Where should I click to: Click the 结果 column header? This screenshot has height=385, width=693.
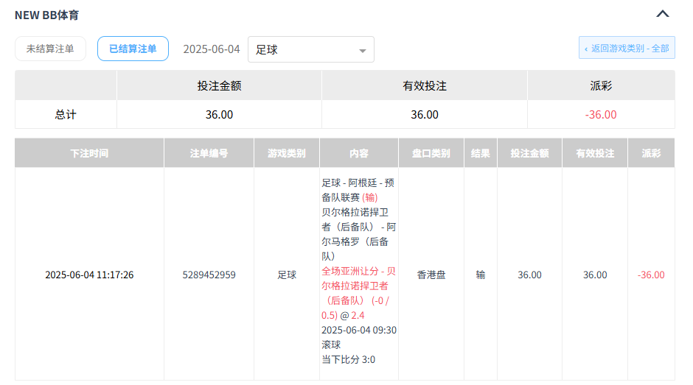click(x=481, y=153)
